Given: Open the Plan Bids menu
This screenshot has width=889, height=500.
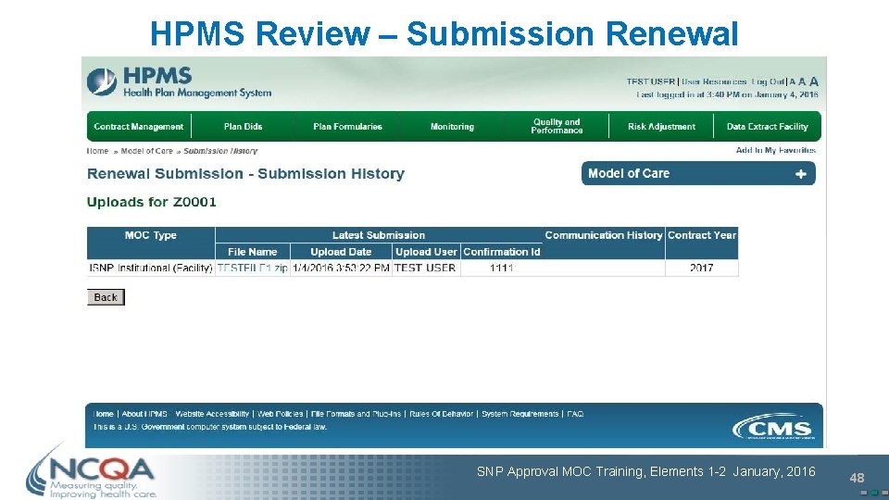Looking at the screenshot, I should pos(244,127).
